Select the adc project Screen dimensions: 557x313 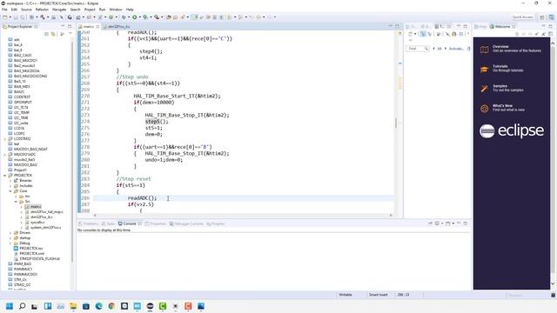[17, 39]
